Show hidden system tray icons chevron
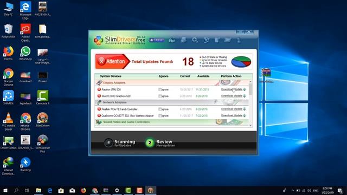347x195 pixels. point(293,190)
